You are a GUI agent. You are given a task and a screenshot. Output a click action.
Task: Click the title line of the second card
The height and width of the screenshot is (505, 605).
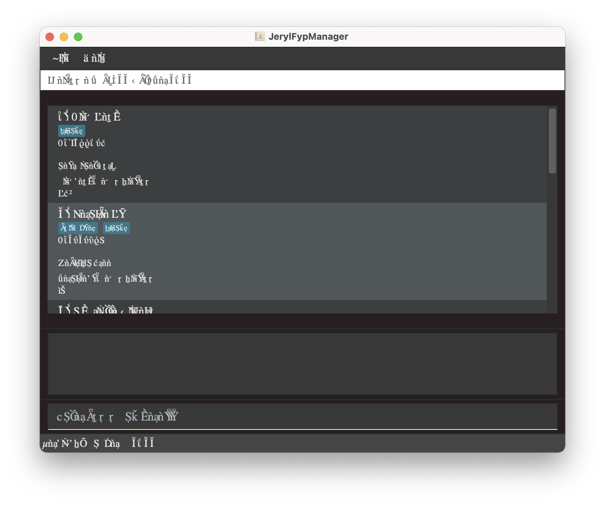pyautogui.click(x=92, y=214)
